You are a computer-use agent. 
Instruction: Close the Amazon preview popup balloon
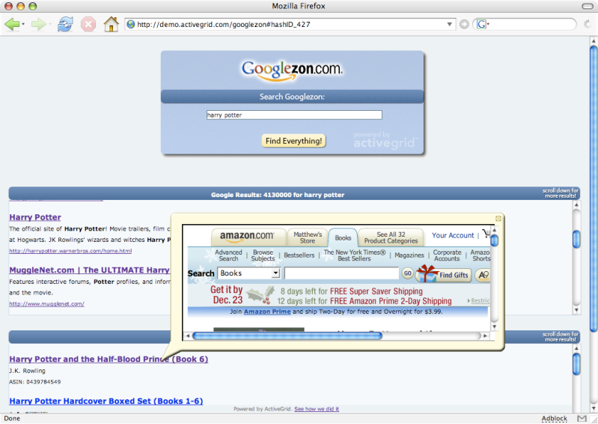(498, 218)
